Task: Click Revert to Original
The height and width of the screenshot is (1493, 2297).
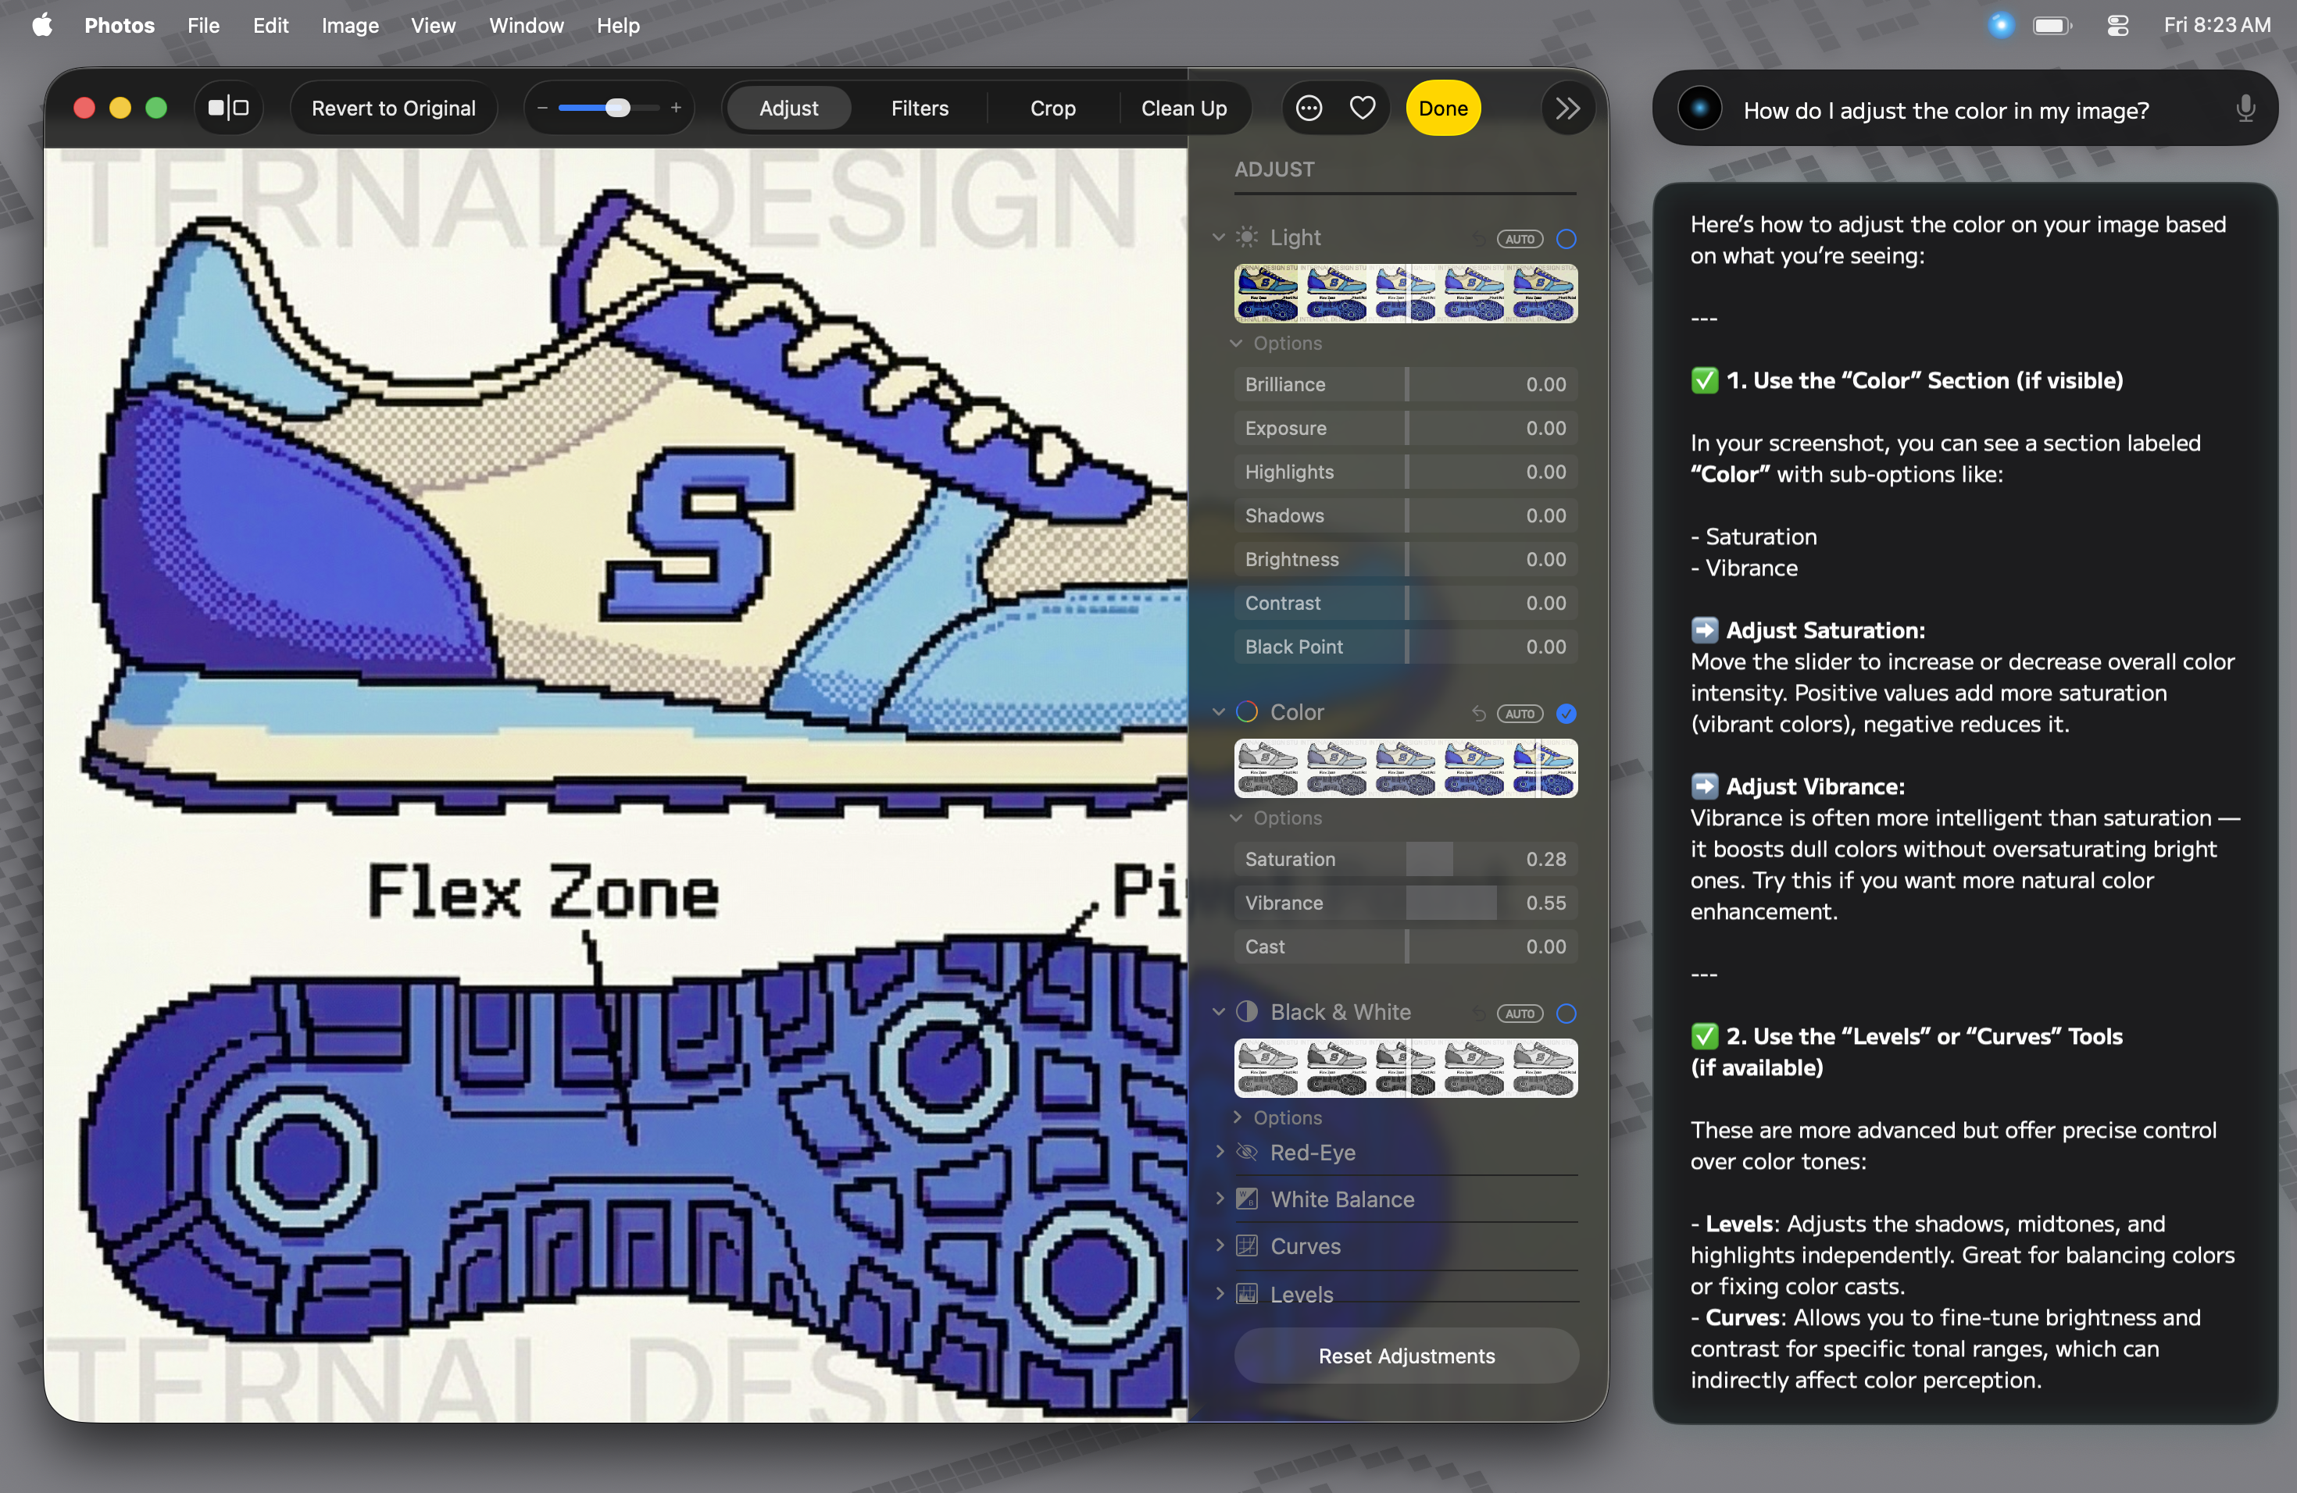Action: coord(393,108)
